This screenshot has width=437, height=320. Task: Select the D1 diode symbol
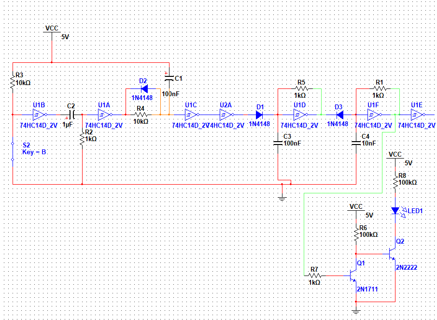tap(259, 115)
